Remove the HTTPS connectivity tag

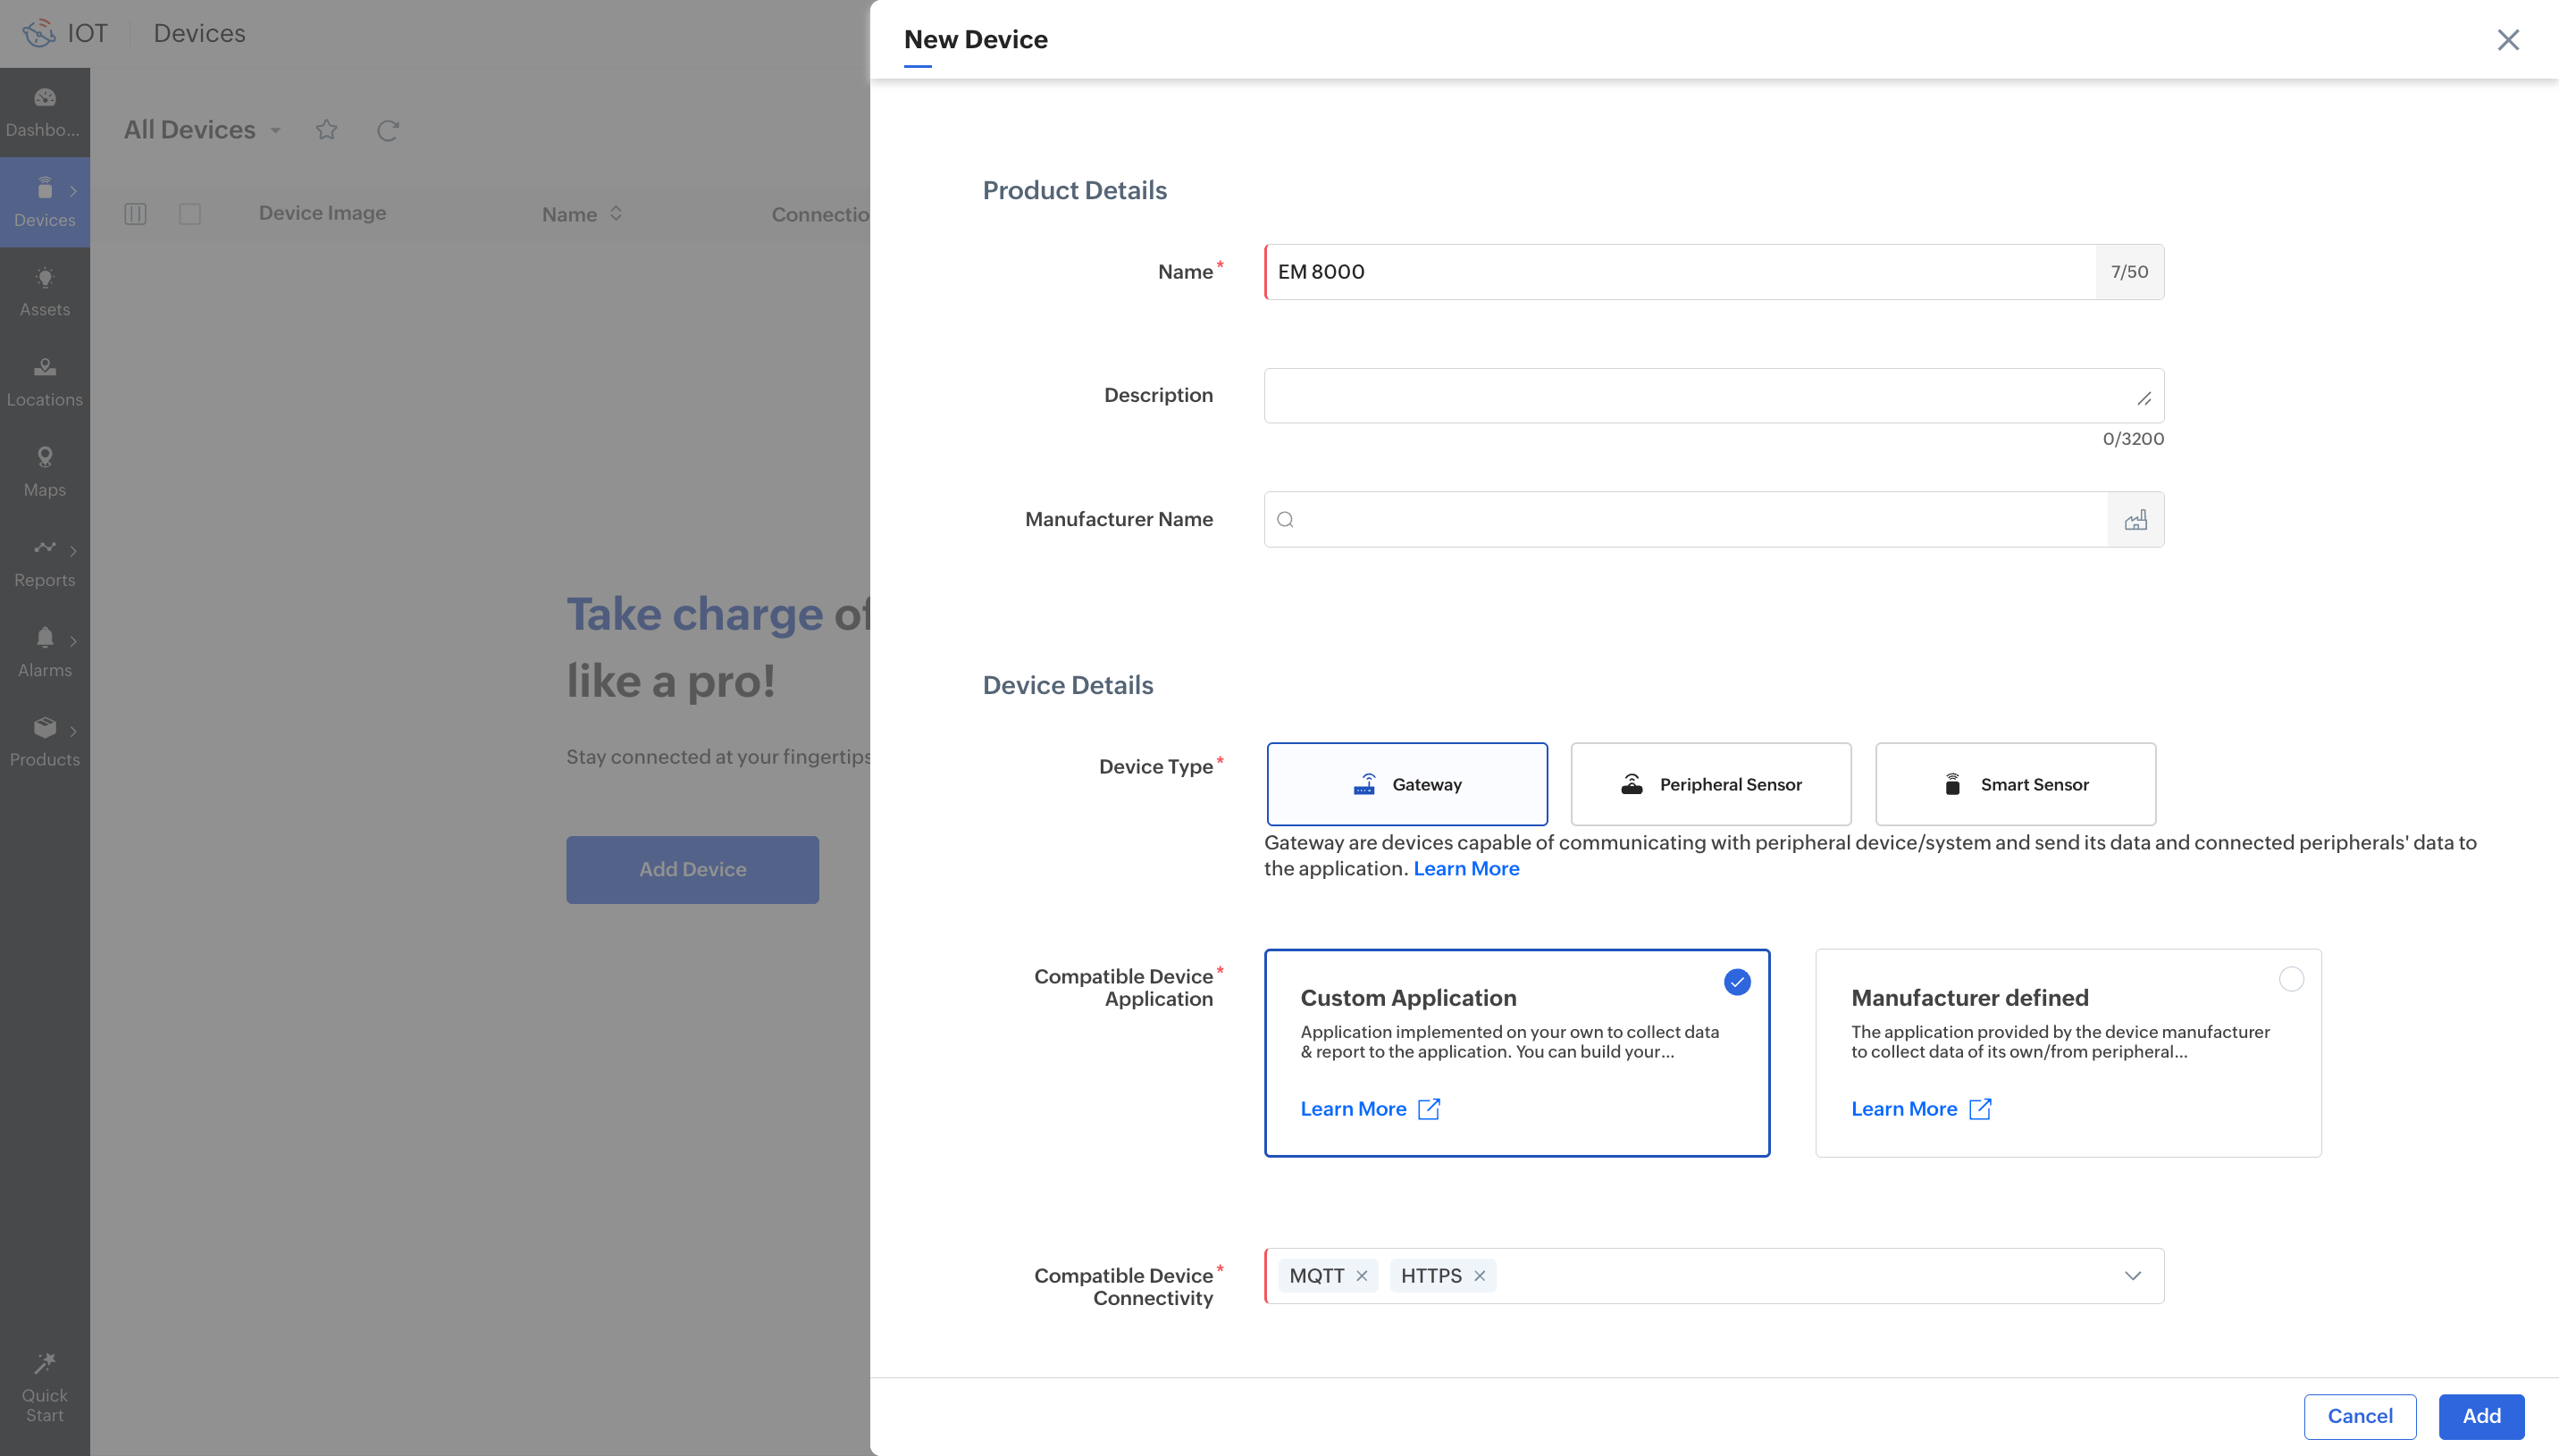[1479, 1276]
